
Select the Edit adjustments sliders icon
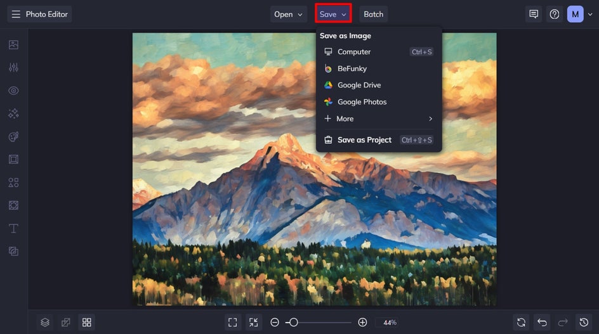click(13, 68)
